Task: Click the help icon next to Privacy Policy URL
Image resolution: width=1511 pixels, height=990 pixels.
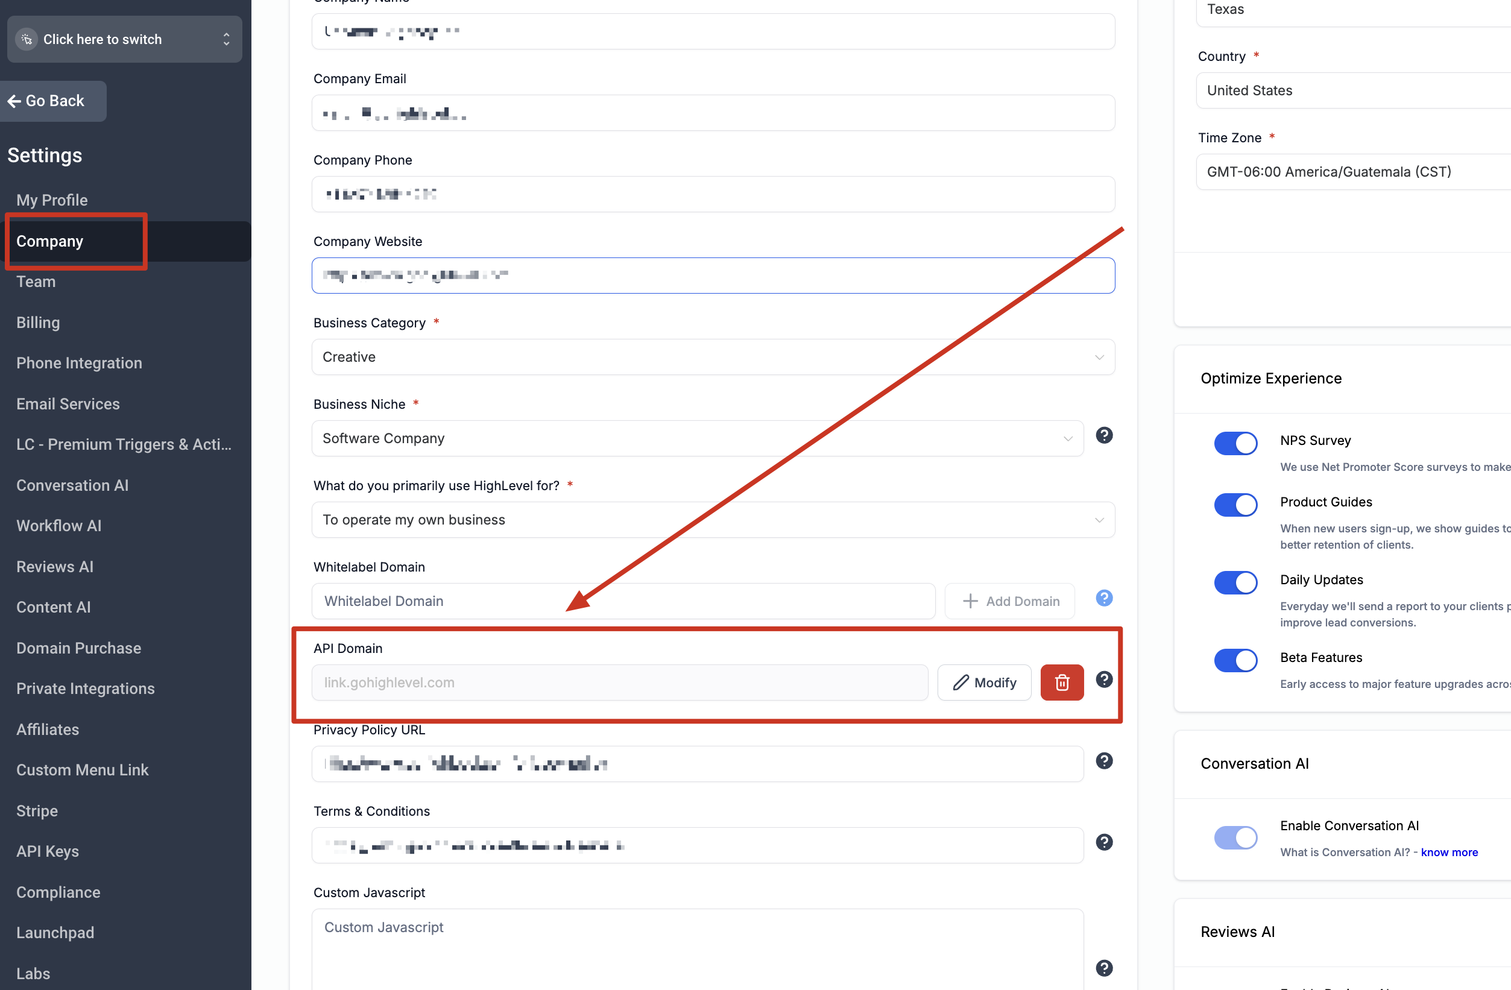Action: [1104, 761]
